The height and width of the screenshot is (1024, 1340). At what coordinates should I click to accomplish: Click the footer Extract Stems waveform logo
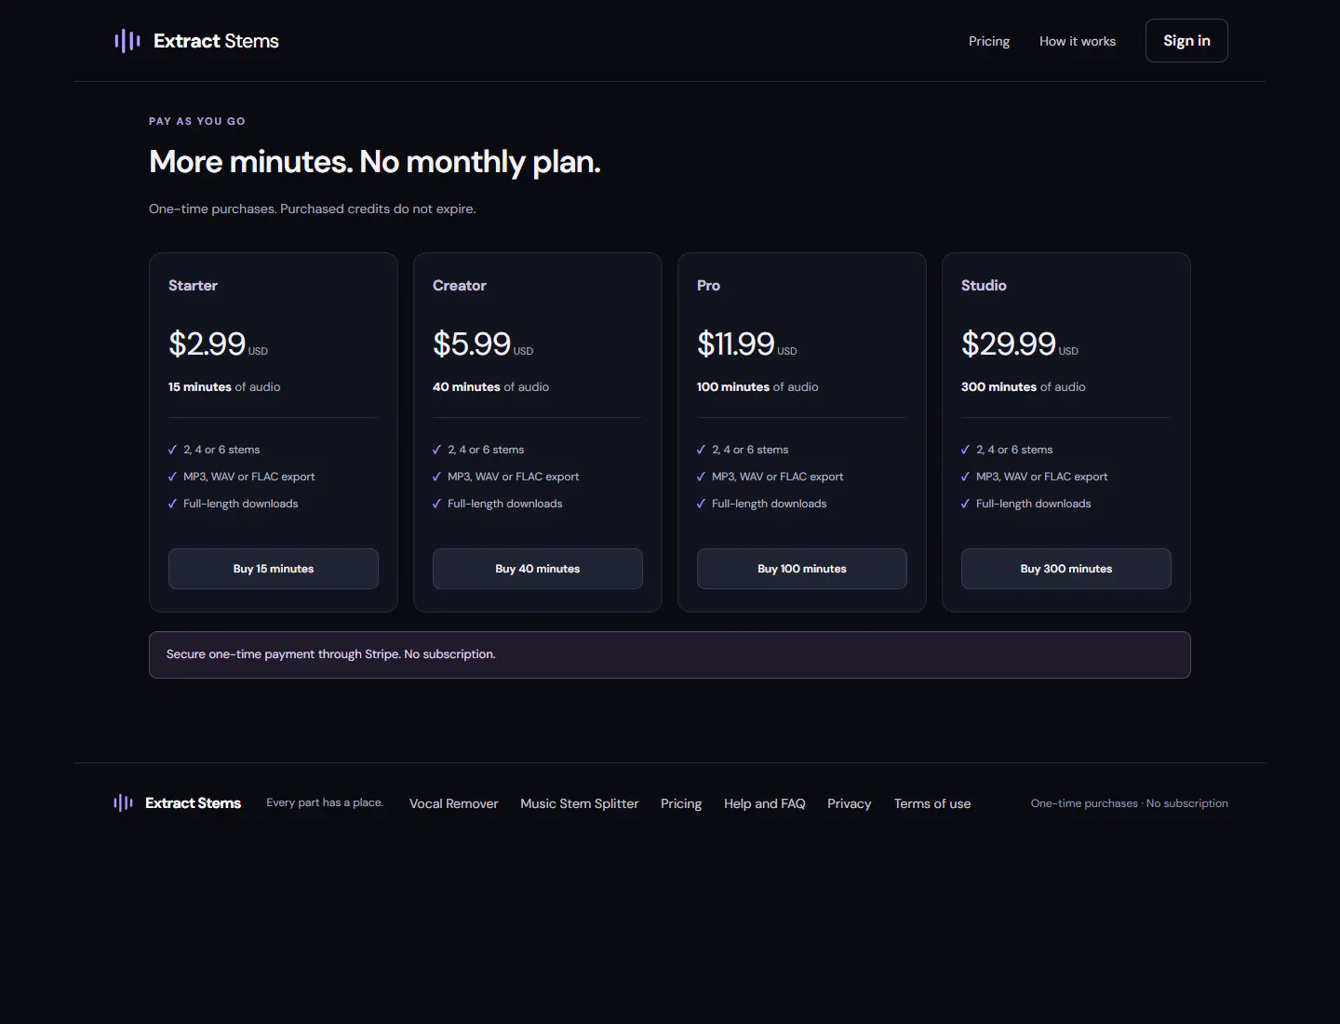tap(123, 803)
